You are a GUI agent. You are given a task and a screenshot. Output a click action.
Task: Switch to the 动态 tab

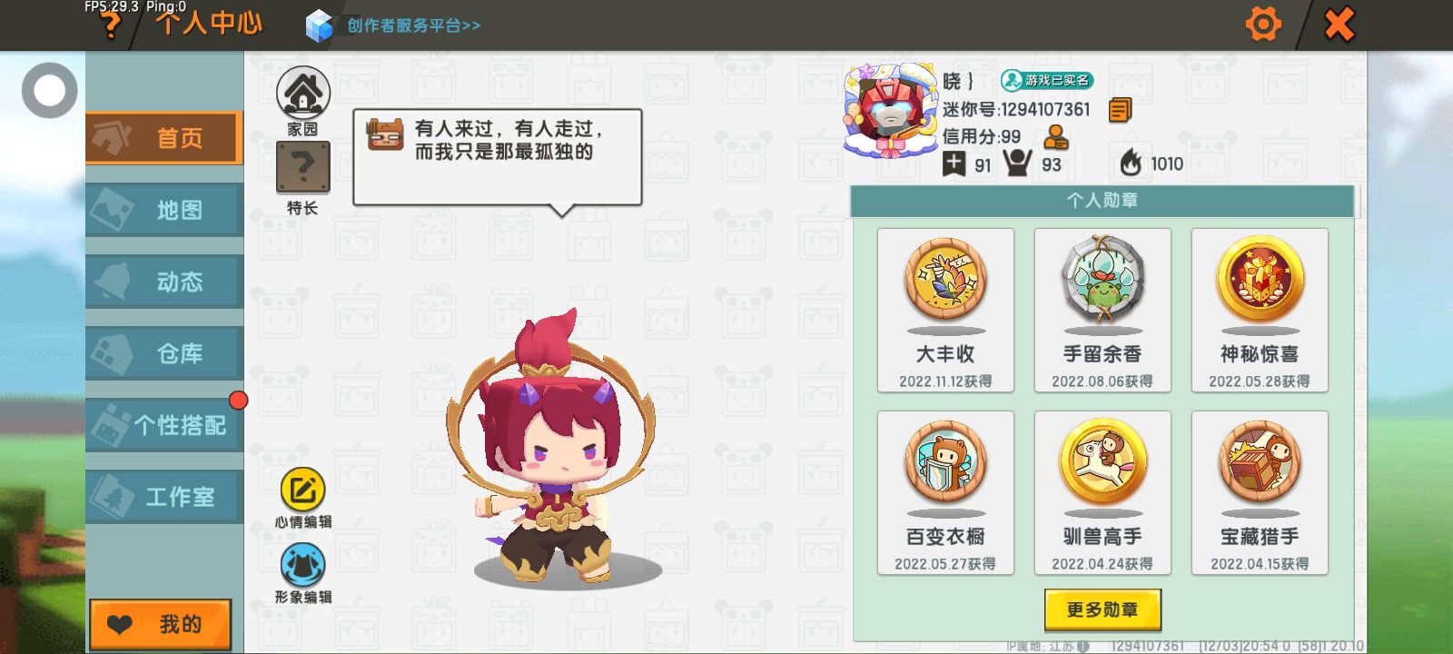[x=164, y=282]
